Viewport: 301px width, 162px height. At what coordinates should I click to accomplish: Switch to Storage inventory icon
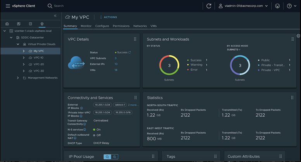tap(30, 24)
